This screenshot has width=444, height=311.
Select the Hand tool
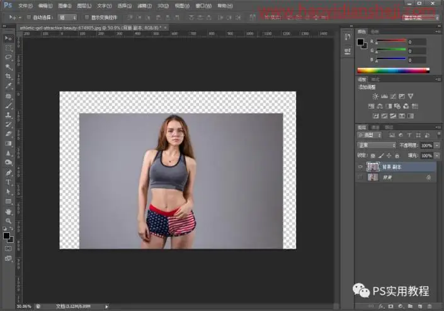coord(8,212)
